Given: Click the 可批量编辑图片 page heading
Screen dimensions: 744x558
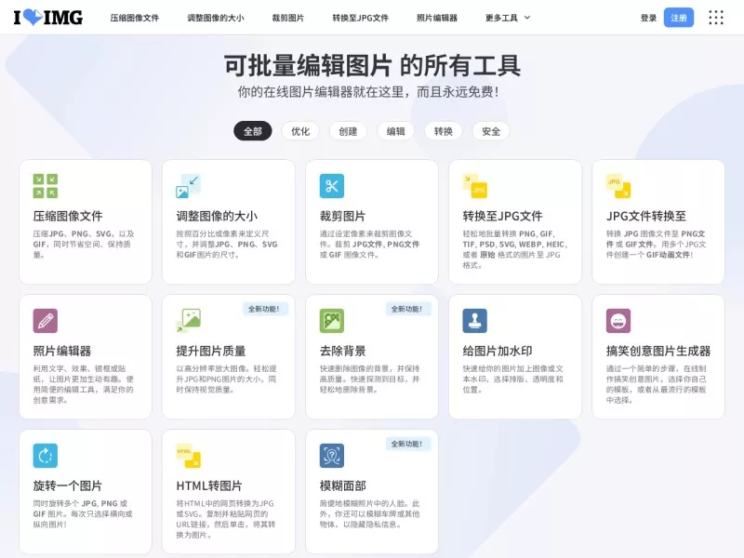Looking at the screenshot, I should pos(372,65).
